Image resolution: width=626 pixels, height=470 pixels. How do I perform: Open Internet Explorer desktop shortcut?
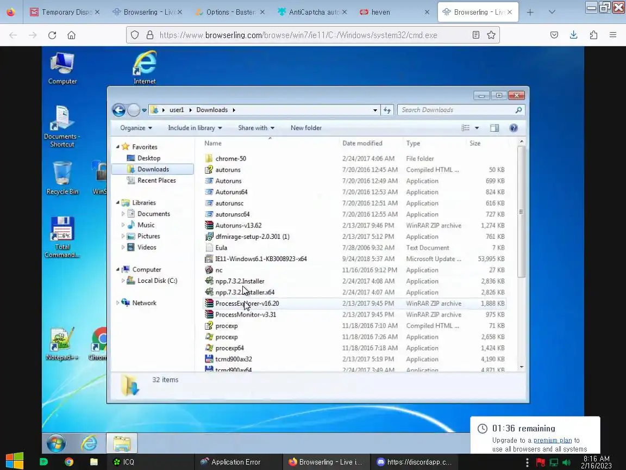(x=145, y=67)
